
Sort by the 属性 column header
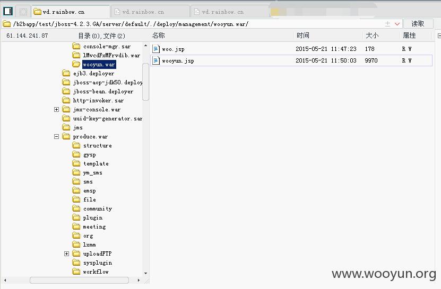tap(409, 36)
